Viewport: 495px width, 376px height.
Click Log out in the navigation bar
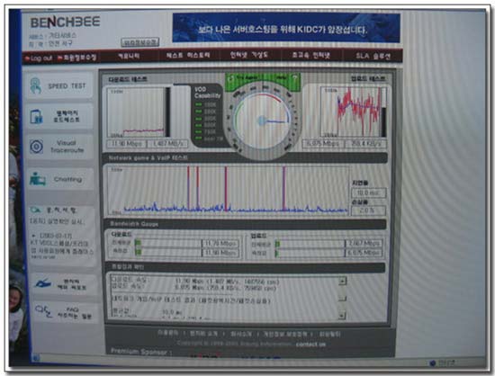(x=39, y=58)
